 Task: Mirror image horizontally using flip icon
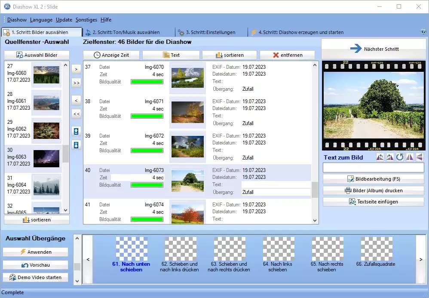click(x=410, y=157)
